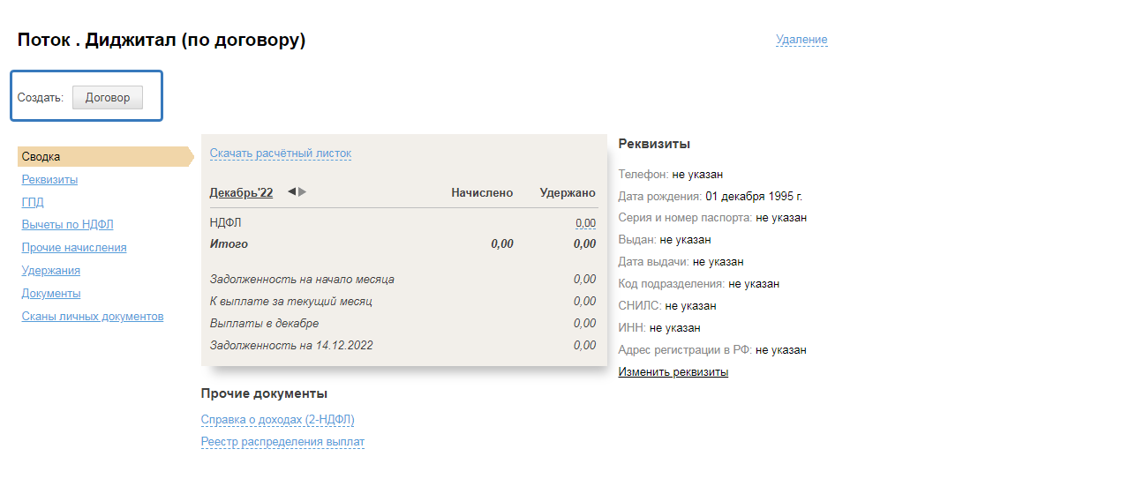Click the Удаление link
1121x479 pixels.
(x=801, y=40)
